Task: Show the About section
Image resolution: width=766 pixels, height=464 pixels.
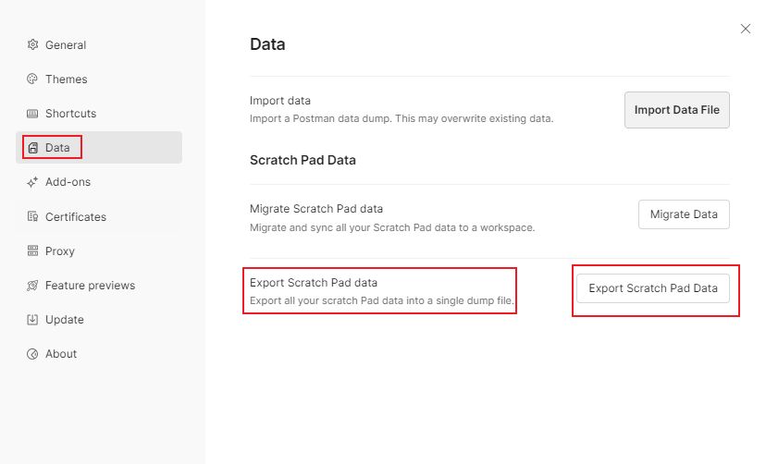Action: (x=61, y=354)
